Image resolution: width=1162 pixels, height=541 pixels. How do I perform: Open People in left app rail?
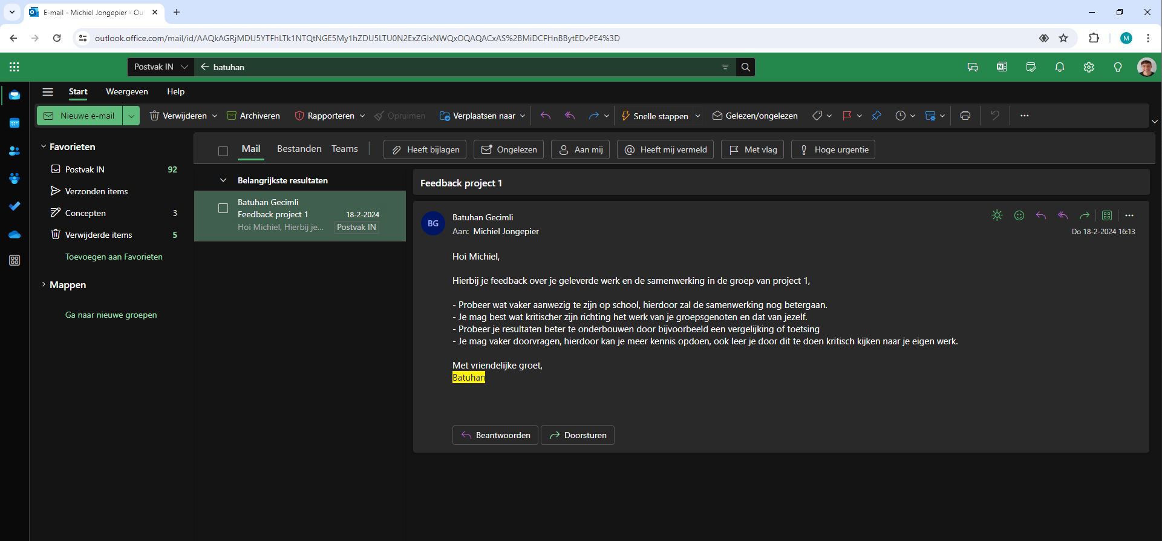[15, 151]
